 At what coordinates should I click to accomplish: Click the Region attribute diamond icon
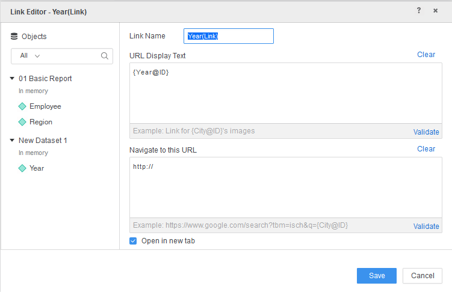pos(22,122)
